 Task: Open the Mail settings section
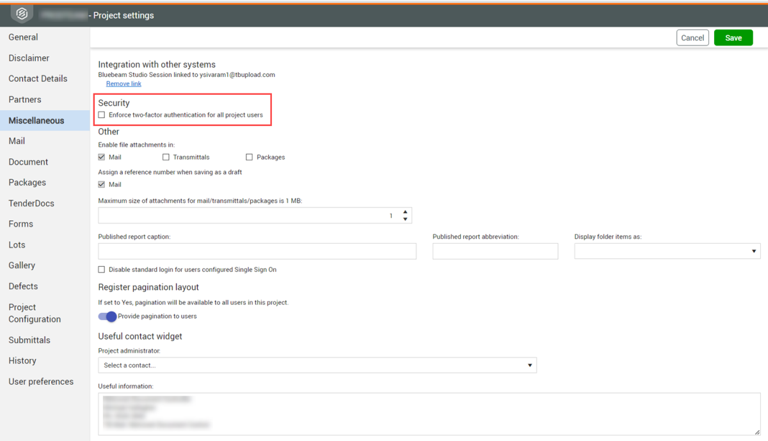coord(17,141)
